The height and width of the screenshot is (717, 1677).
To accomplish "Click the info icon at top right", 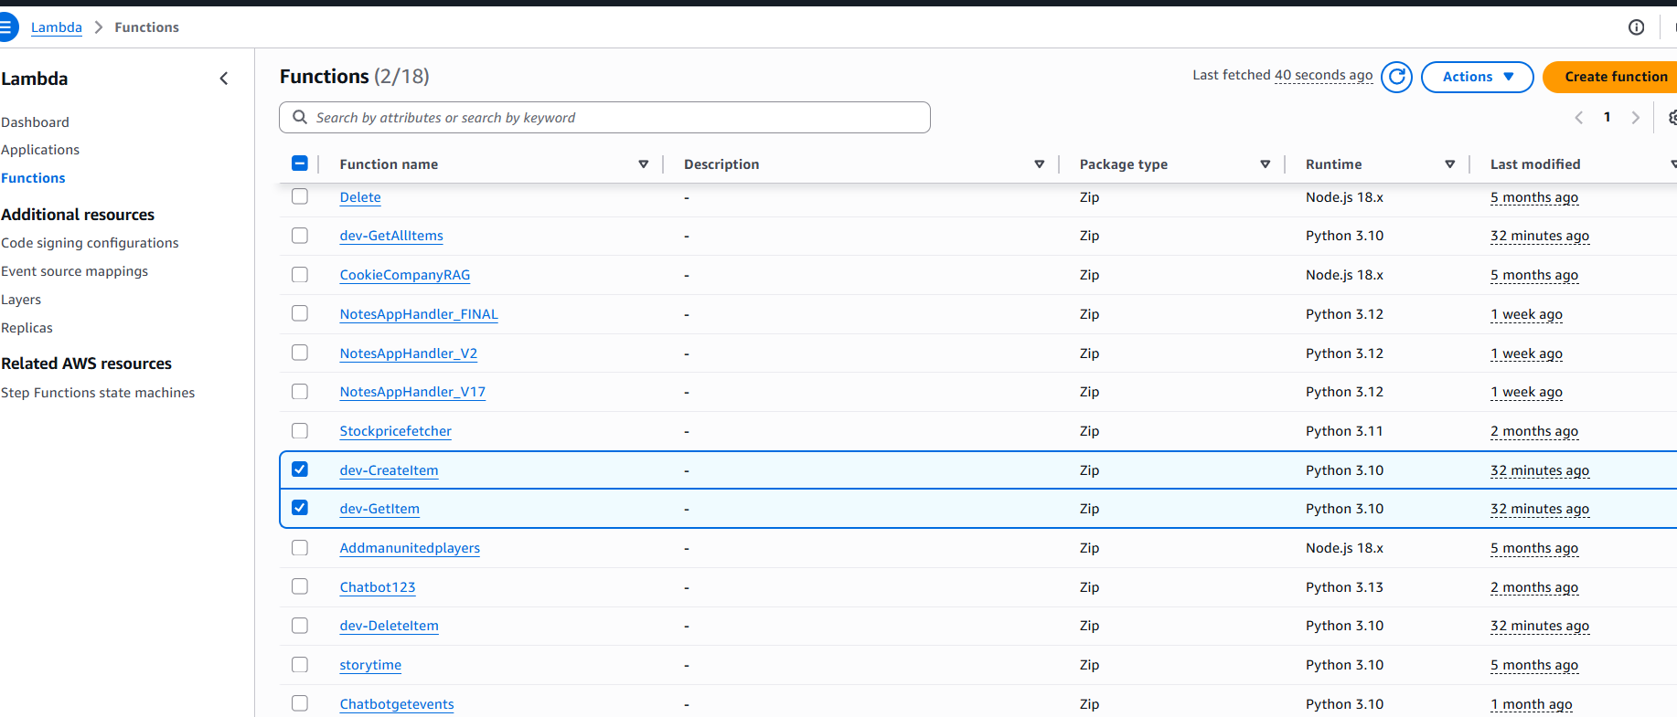I will tap(1636, 27).
